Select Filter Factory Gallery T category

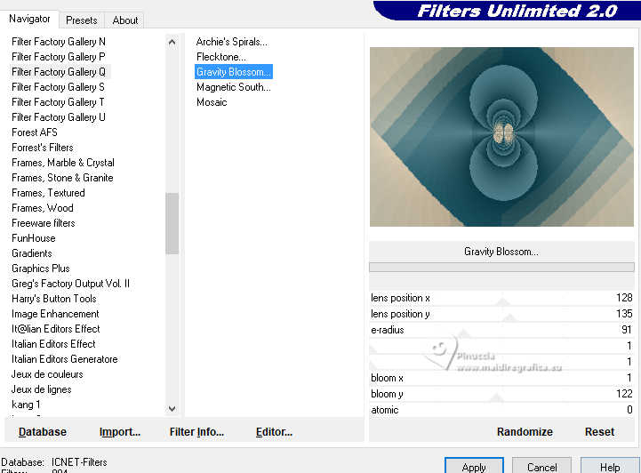pos(58,102)
